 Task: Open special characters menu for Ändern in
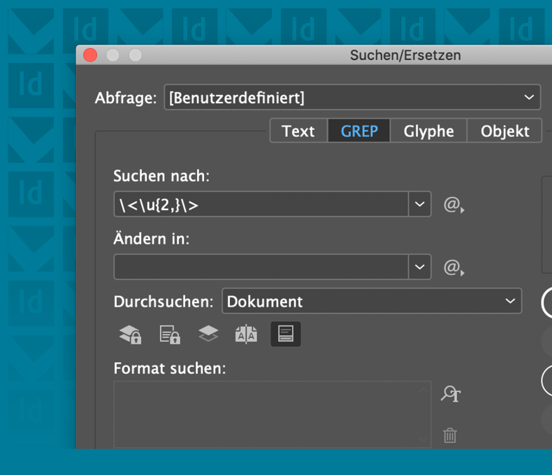point(453,268)
